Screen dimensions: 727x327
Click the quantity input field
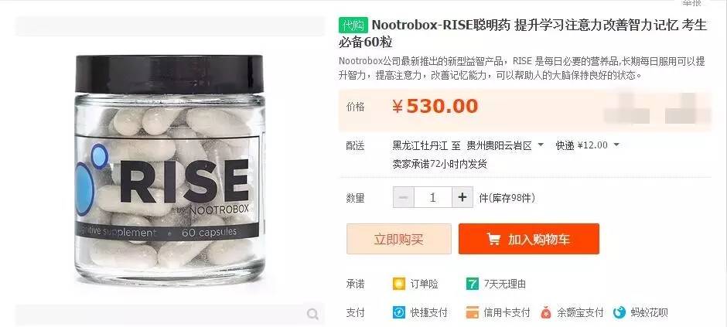[432, 198]
